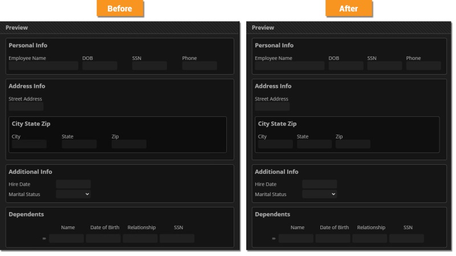
Task: Click Dependents Name field in Before preview
Action: pyautogui.click(x=66, y=238)
